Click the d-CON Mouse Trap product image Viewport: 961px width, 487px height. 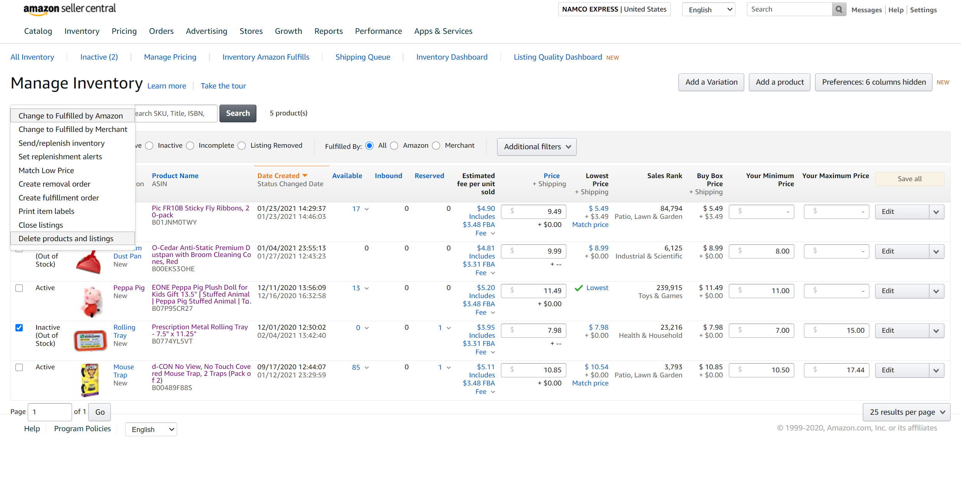point(90,380)
